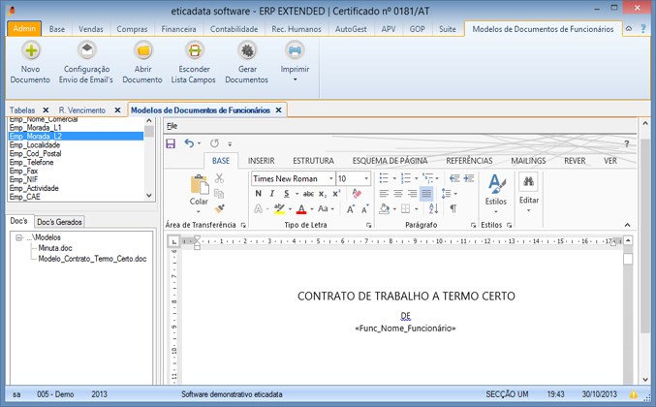Click the Abrir Documento icon
The image size is (656, 407).
point(142,52)
